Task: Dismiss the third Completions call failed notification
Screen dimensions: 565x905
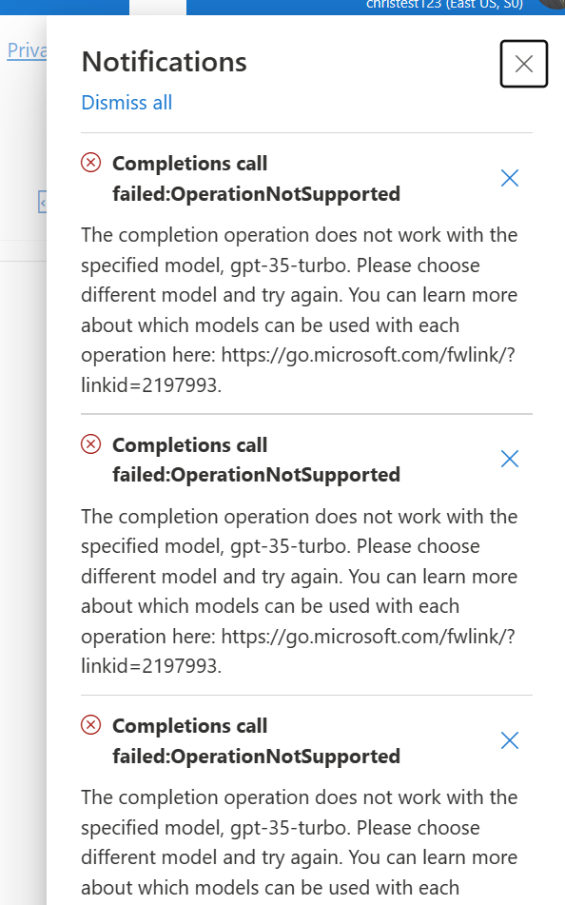Action: tap(509, 740)
